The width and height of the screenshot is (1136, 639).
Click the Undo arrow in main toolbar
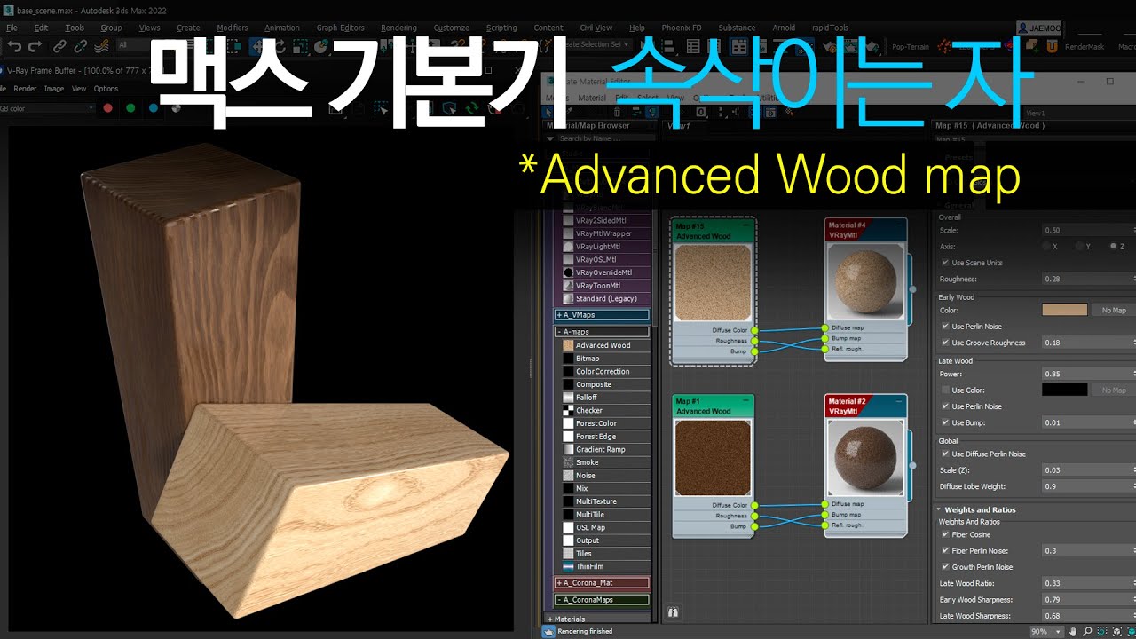click(13, 45)
